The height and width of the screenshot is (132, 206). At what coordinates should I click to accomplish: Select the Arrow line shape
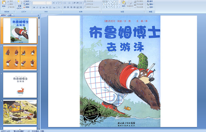click(112, 1)
